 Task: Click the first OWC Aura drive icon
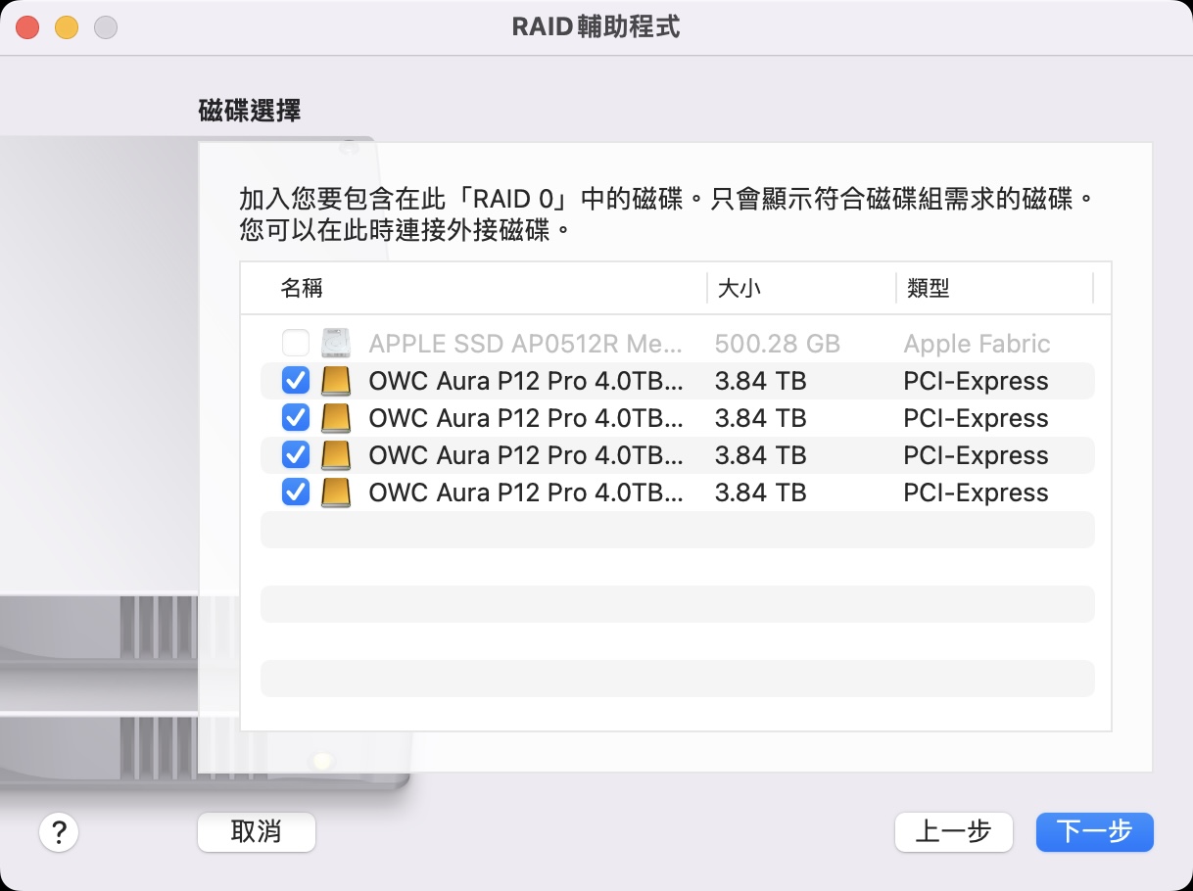click(335, 381)
